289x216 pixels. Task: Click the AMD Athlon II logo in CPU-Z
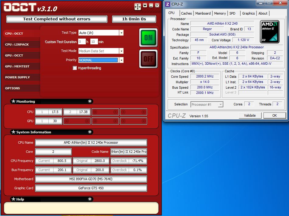pyautogui.click(x=270, y=32)
